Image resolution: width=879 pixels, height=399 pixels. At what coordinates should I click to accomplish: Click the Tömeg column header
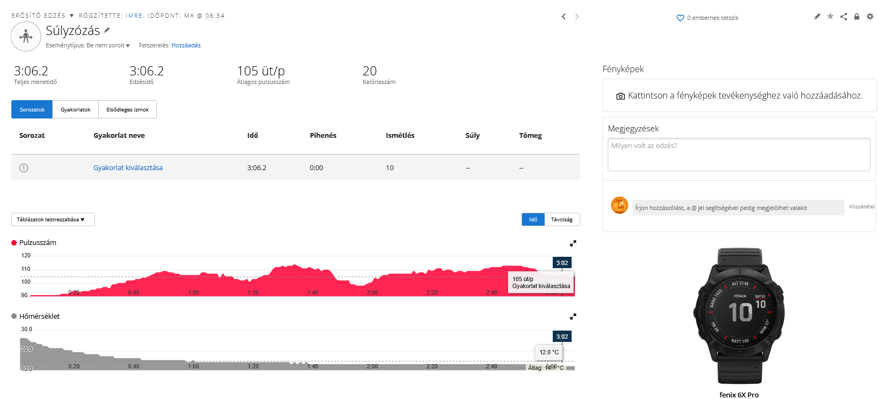(x=531, y=136)
